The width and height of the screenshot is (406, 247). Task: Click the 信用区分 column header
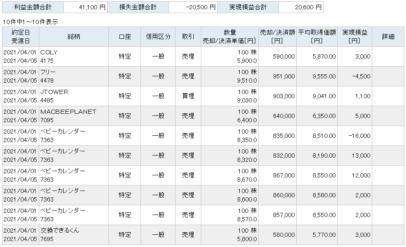pyautogui.click(x=158, y=37)
